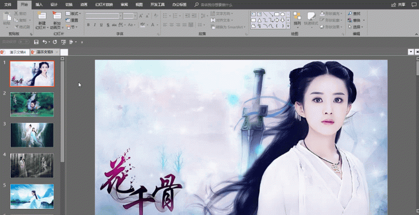Image resolution: width=419 pixels, height=215 pixels.
Task: Toggle Bold formatting
Action: point(88,25)
